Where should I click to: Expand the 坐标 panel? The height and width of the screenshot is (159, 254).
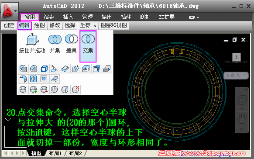pyautogui.click(x=86, y=25)
